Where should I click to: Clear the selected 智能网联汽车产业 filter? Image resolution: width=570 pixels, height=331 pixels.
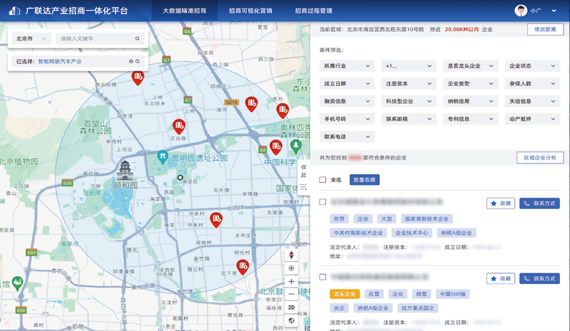(131, 61)
